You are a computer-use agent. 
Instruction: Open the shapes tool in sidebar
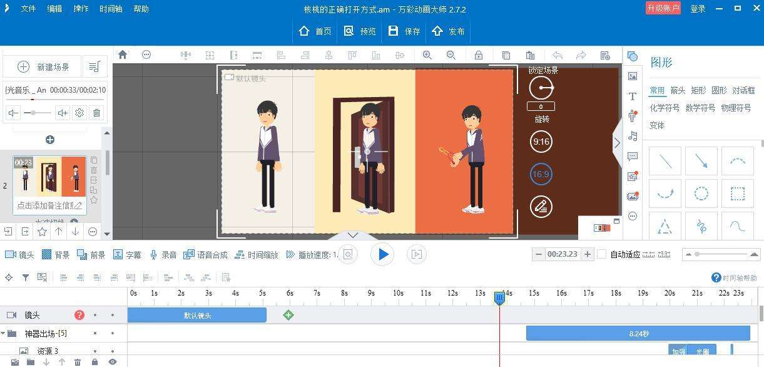coord(633,56)
